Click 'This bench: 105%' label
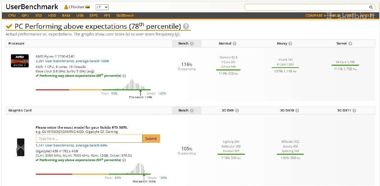 [x=144, y=182]
